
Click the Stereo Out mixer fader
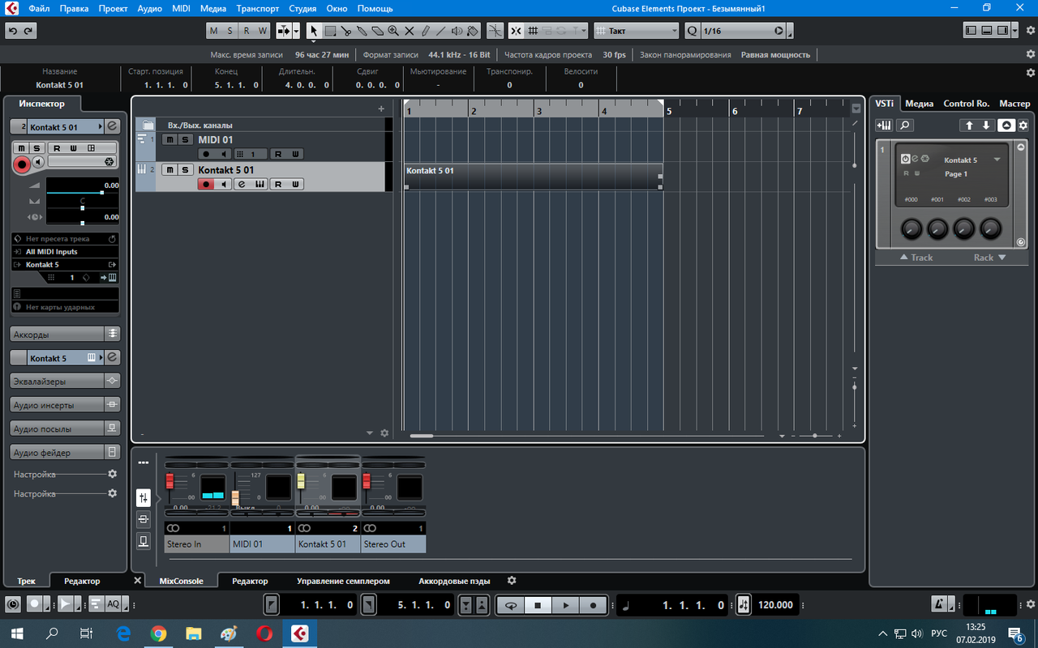coord(367,481)
